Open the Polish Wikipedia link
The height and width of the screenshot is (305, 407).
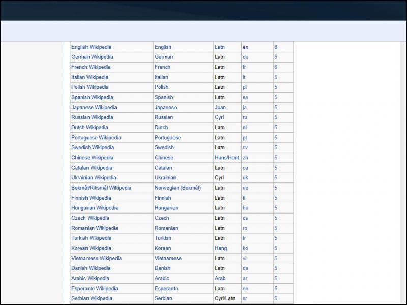[x=90, y=87]
